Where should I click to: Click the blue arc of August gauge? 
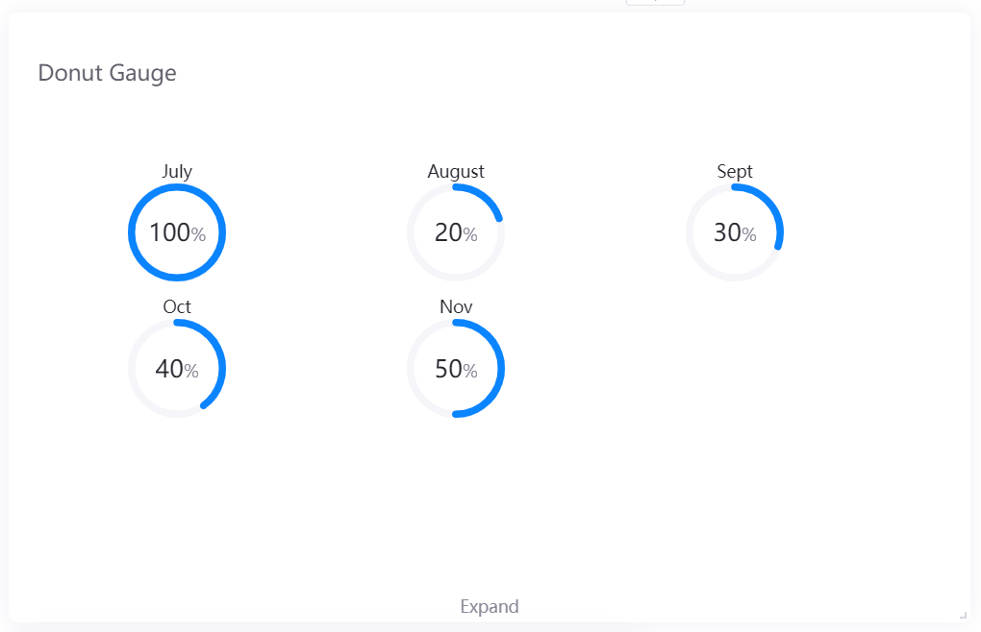[x=485, y=197]
